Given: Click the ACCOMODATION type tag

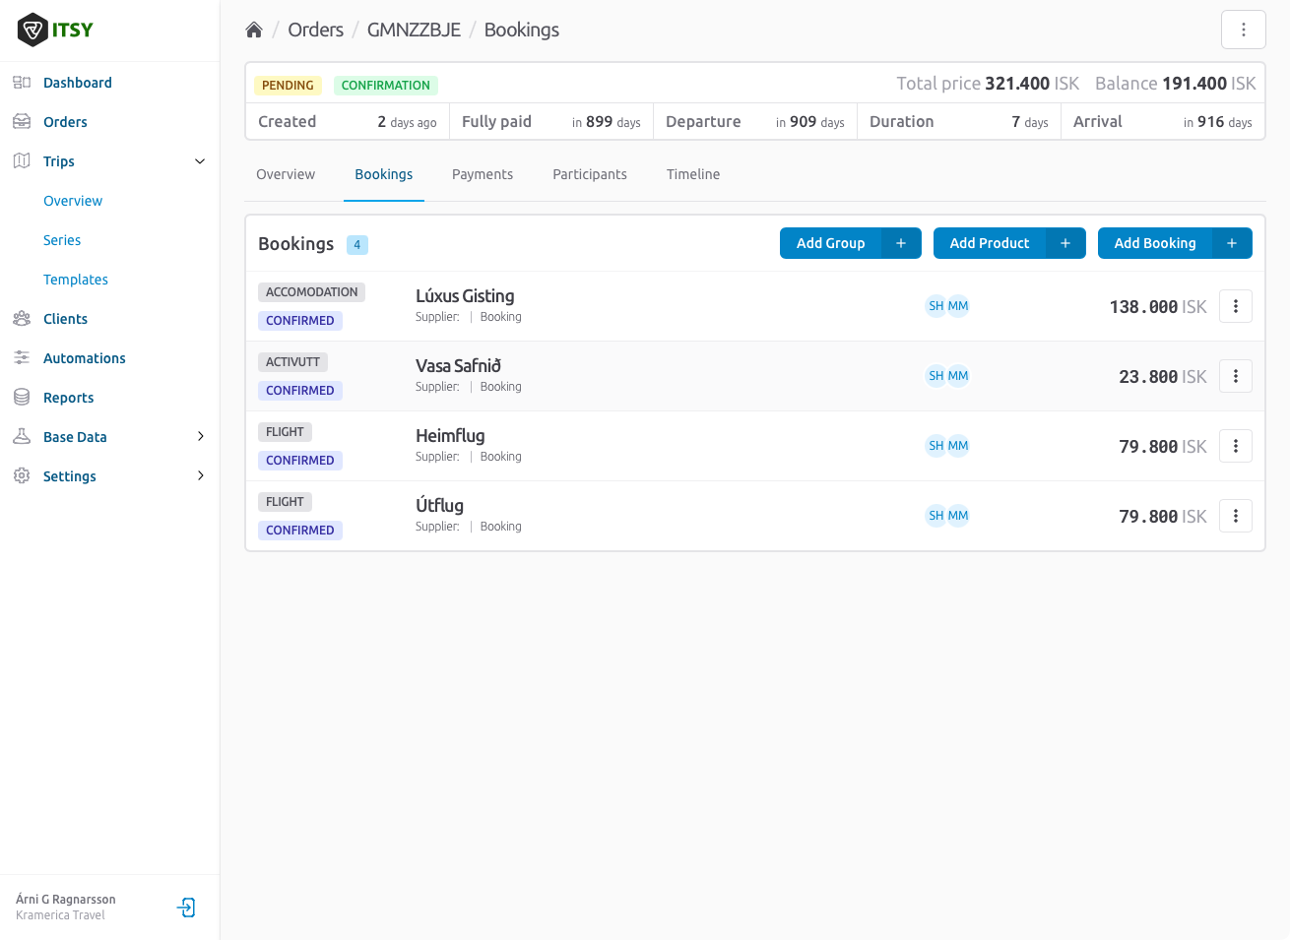Looking at the screenshot, I should 311,292.
